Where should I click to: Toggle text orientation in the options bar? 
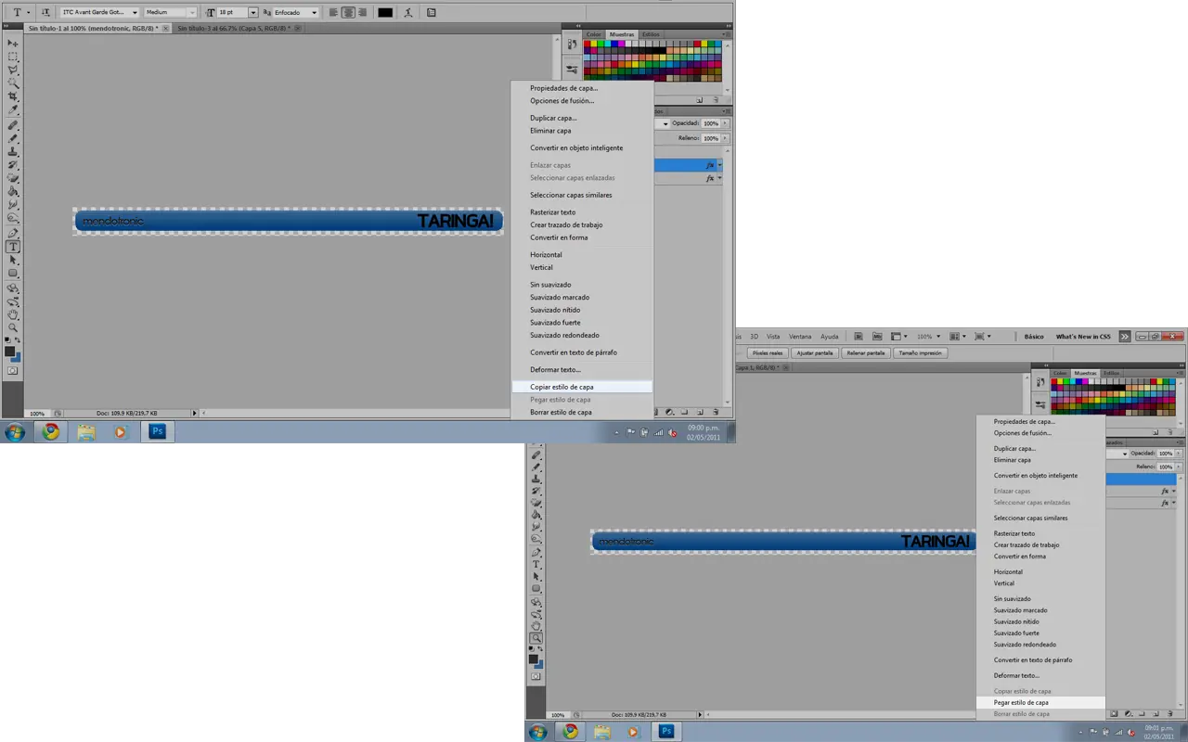[x=45, y=13]
